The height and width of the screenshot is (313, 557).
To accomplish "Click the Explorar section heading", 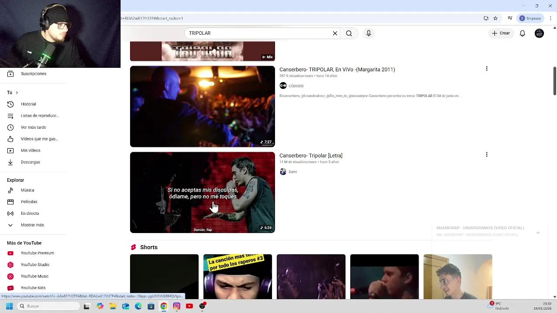I will tap(15, 180).
